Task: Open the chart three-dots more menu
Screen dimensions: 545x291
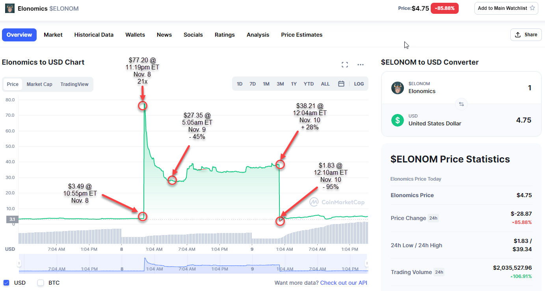Action: pyautogui.click(x=361, y=65)
